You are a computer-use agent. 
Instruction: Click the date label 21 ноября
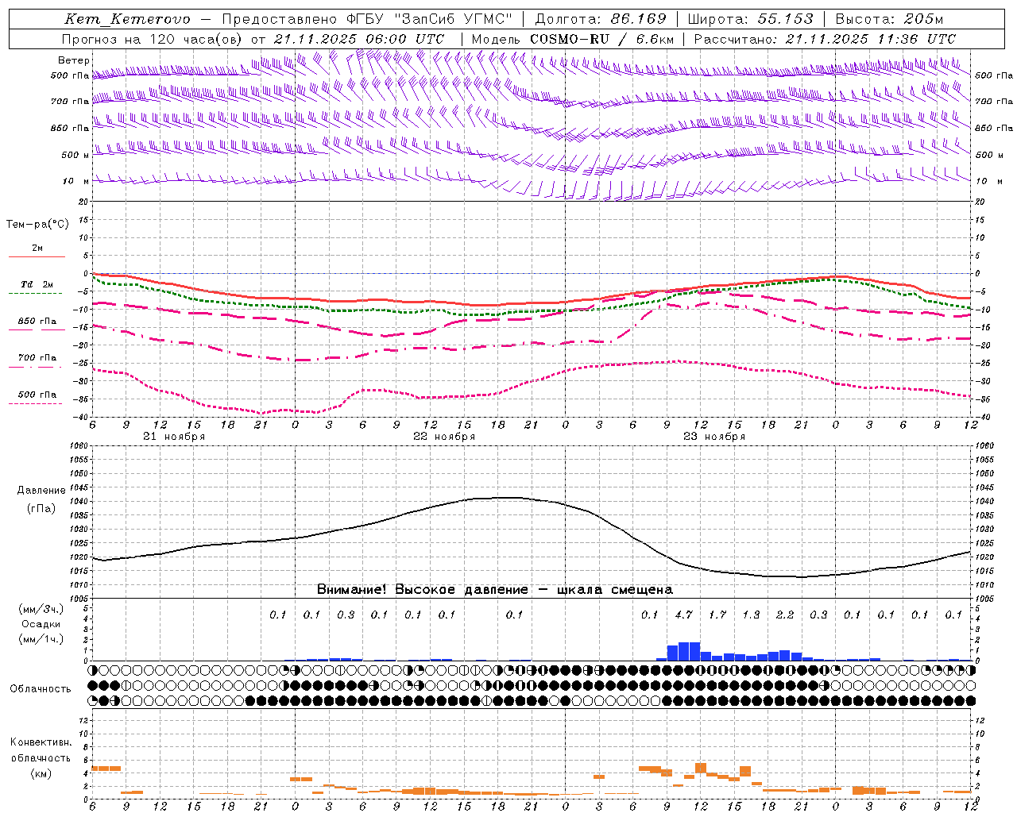pos(174,437)
